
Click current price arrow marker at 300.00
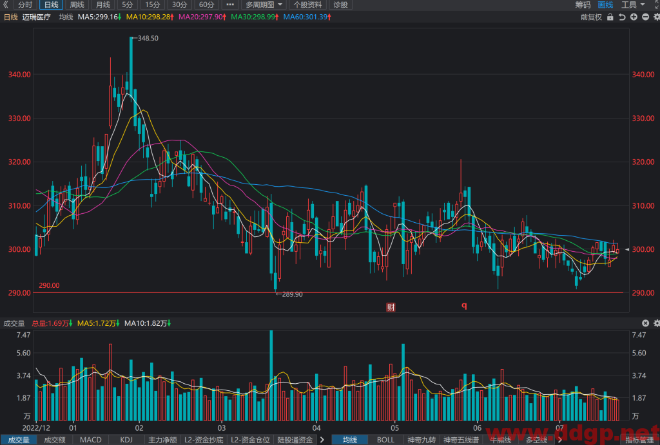click(627, 249)
